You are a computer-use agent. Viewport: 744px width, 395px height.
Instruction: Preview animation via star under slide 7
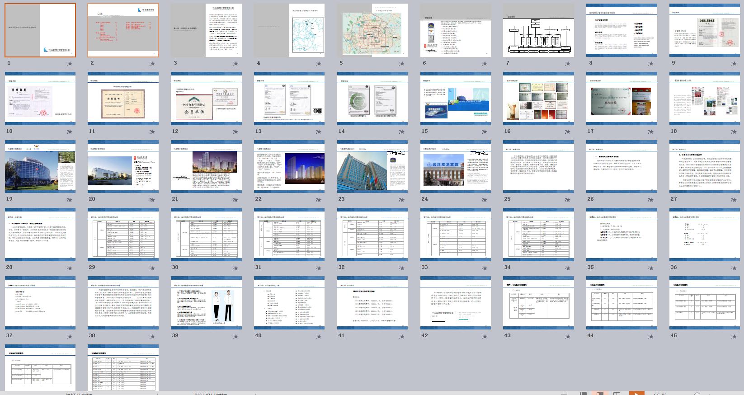568,64
